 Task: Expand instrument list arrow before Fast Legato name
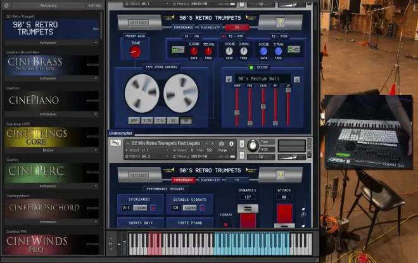(x=127, y=143)
